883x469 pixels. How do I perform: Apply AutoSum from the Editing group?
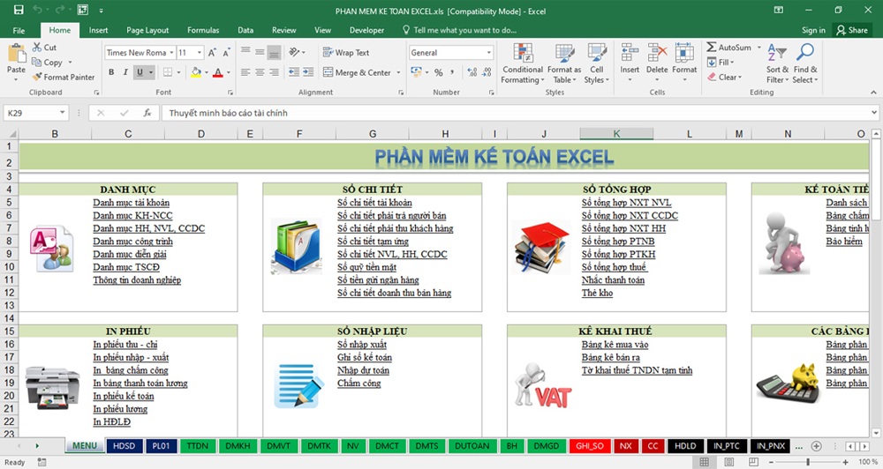[728, 48]
